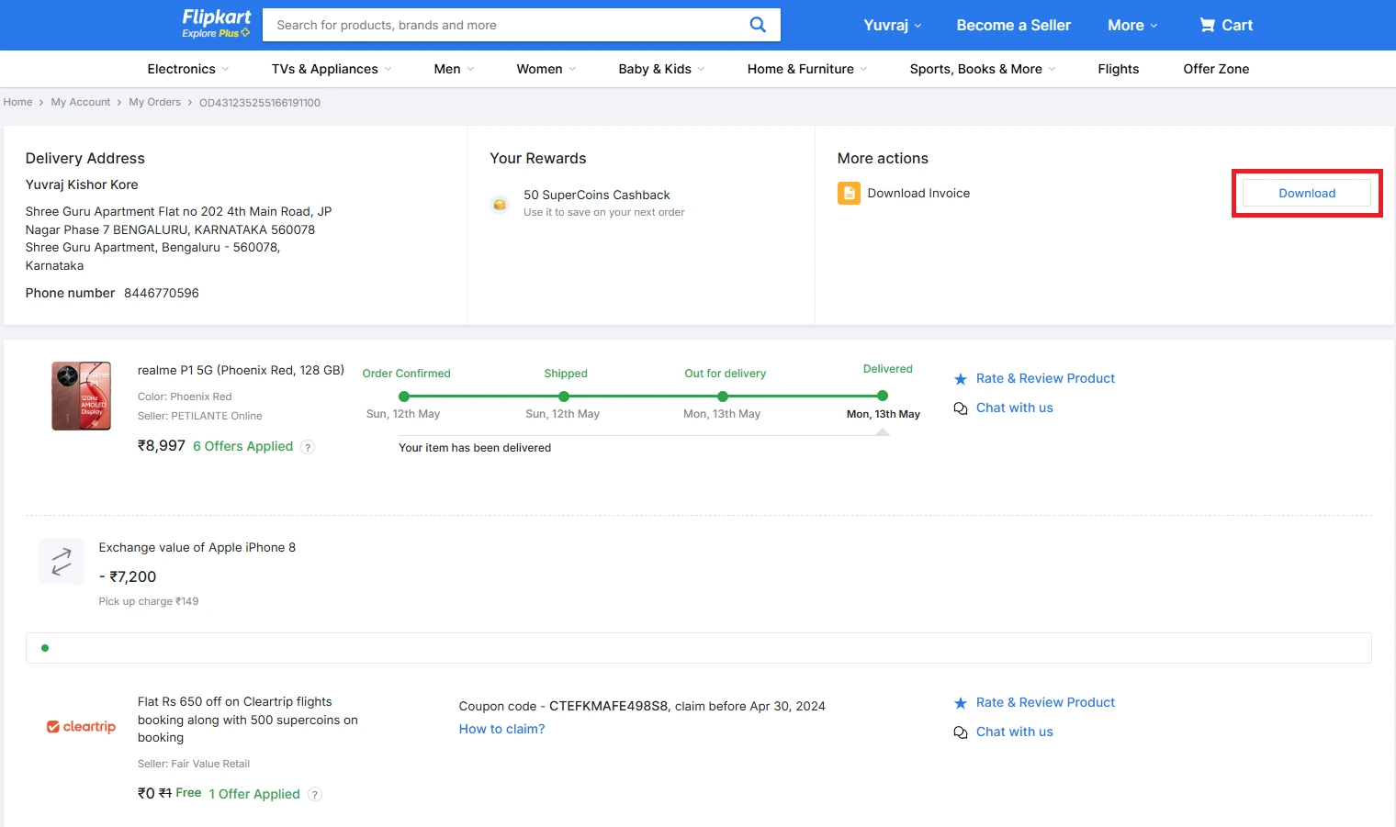This screenshot has height=827, width=1396.
Task: Click help icon next to 6 Offers Applied
Action: click(309, 447)
